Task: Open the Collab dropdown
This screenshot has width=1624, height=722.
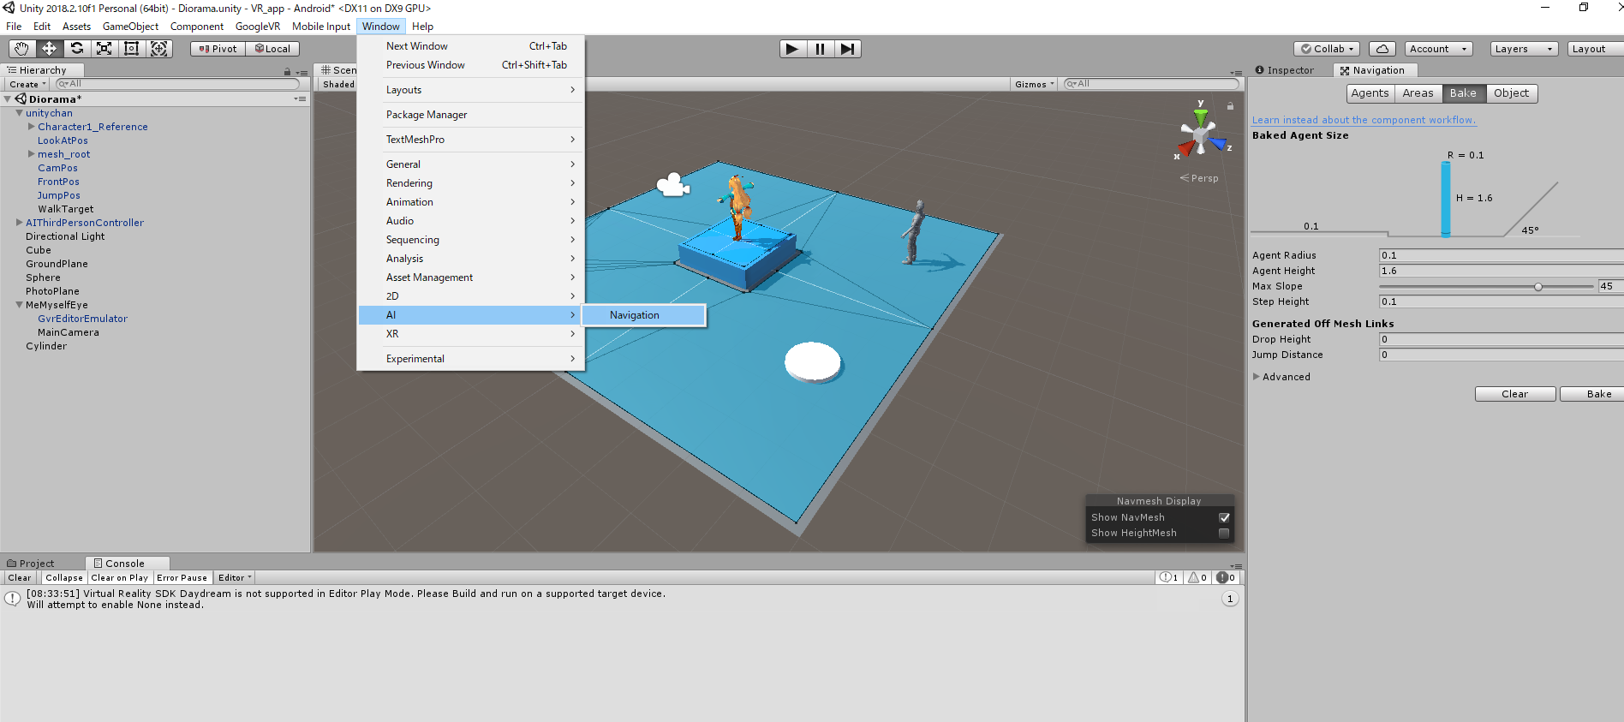Action: (1326, 49)
